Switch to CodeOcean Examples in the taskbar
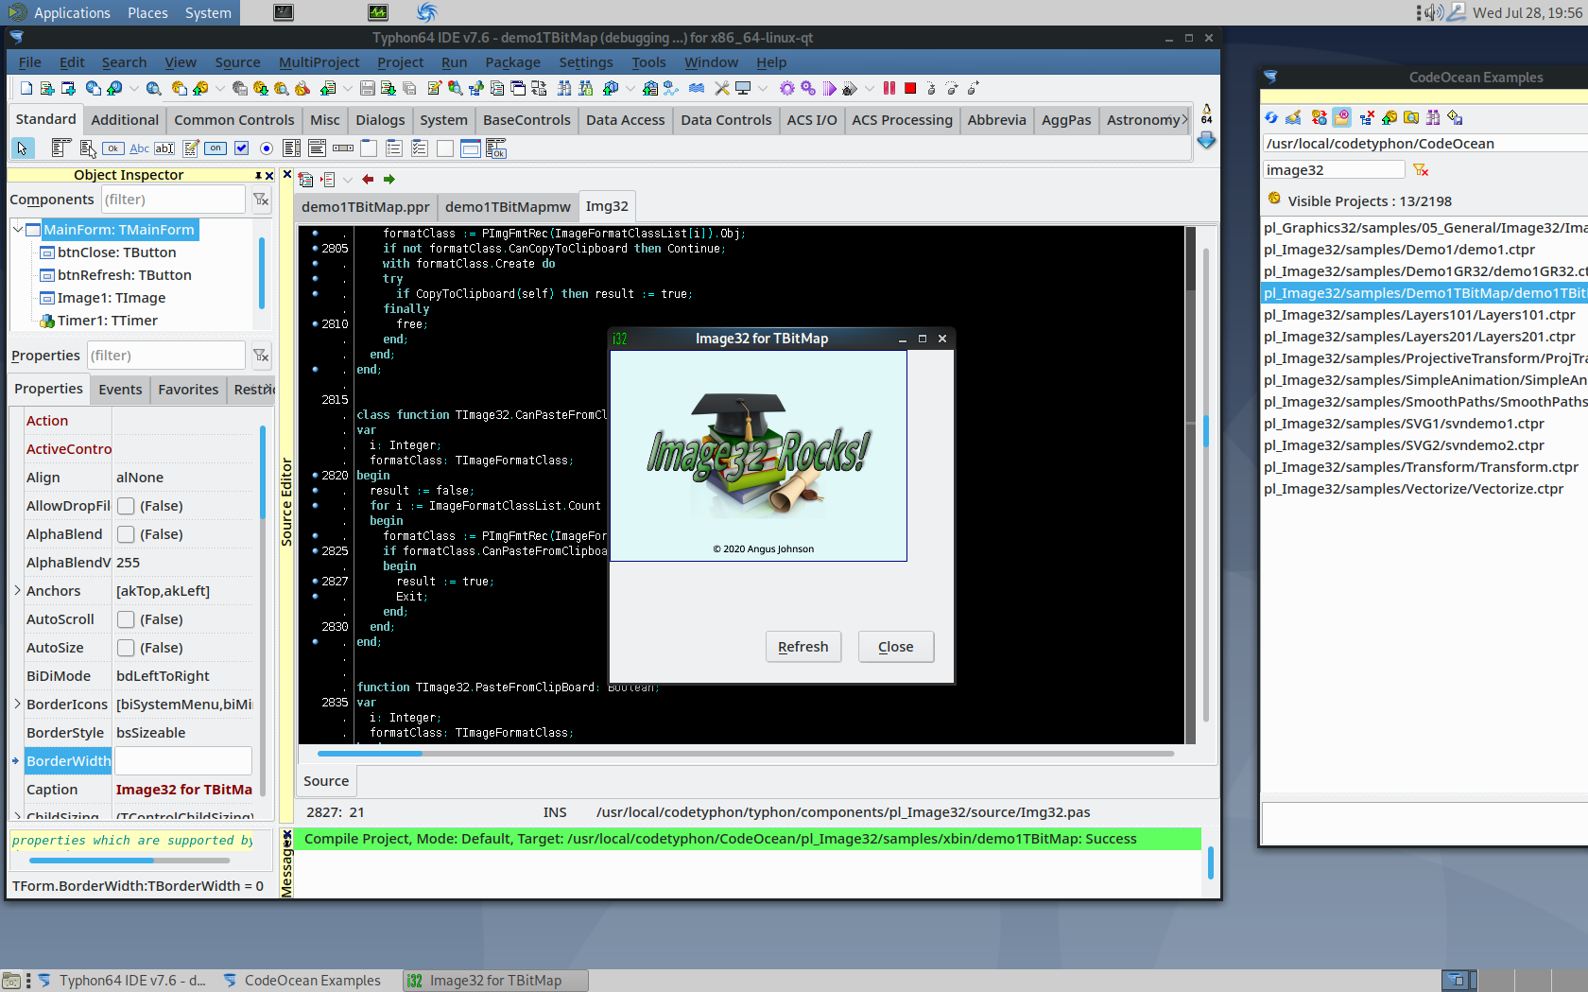Image resolution: width=1588 pixels, height=992 pixels. pyautogui.click(x=303, y=981)
